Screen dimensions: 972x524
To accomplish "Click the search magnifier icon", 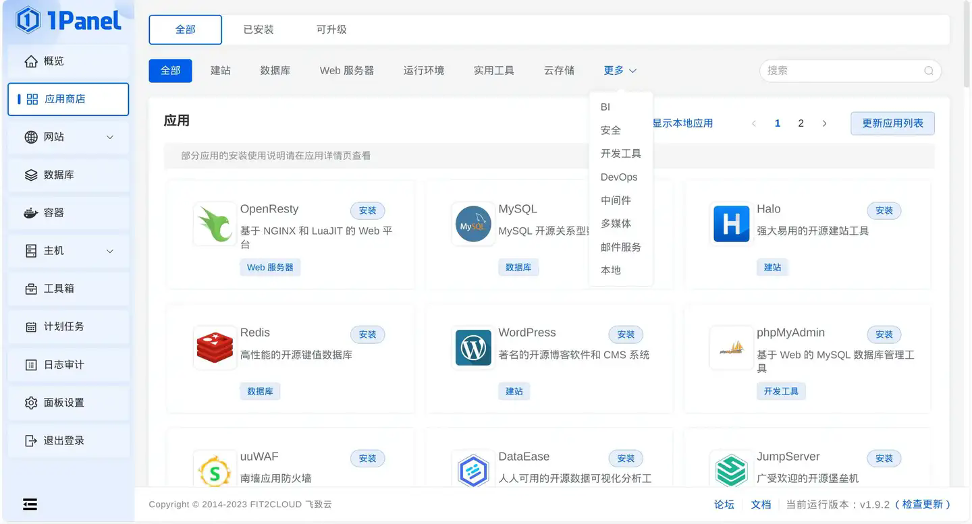I will (x=929, y=71).
